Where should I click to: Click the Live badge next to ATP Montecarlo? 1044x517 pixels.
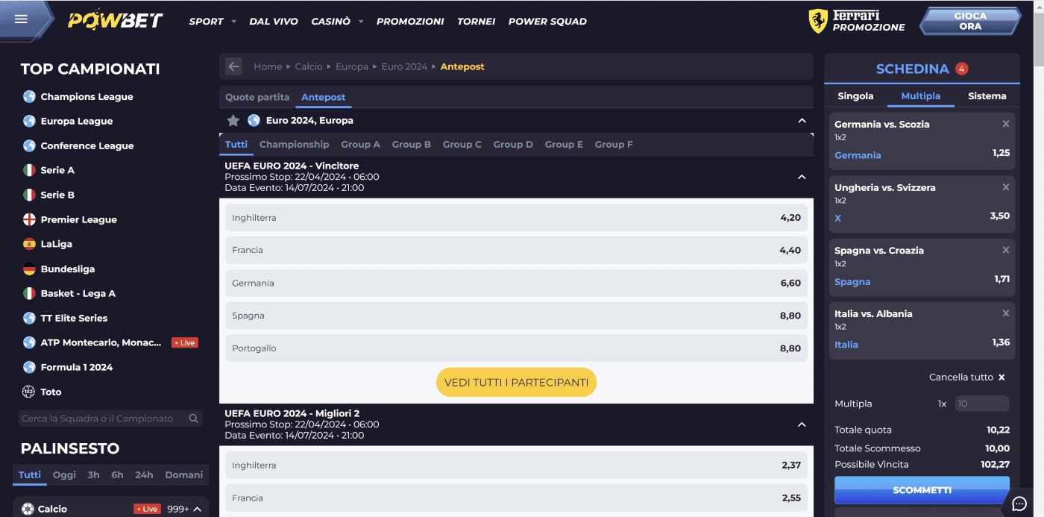coord(184,342)
